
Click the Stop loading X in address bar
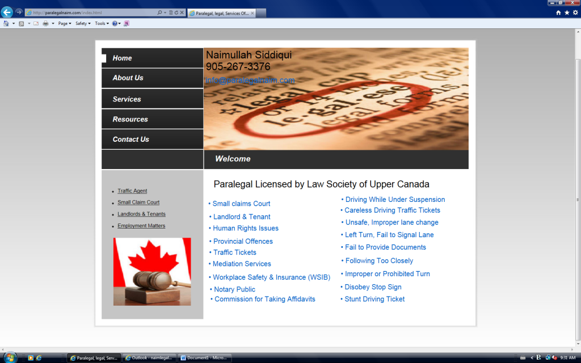[182, 12]
